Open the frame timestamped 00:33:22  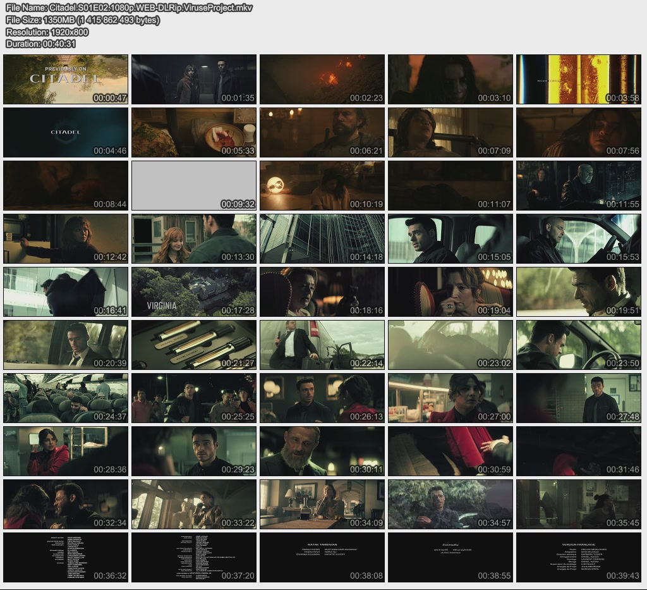tap(194, 504)
